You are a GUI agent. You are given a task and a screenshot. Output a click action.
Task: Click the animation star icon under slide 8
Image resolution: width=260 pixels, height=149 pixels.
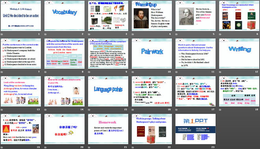(45, 72)
